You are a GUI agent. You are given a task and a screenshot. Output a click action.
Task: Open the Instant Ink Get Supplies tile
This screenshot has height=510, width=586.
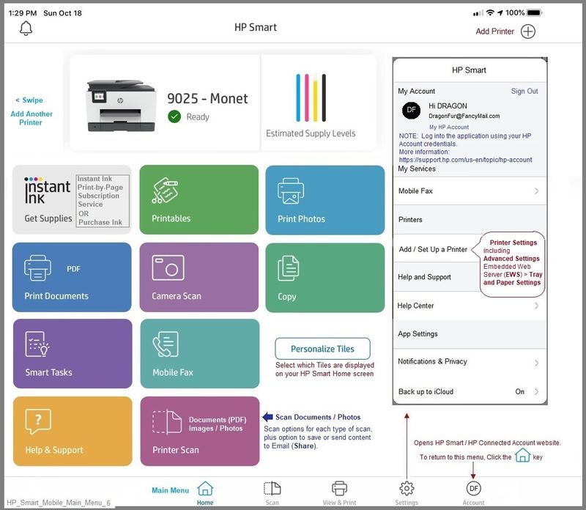72,199
